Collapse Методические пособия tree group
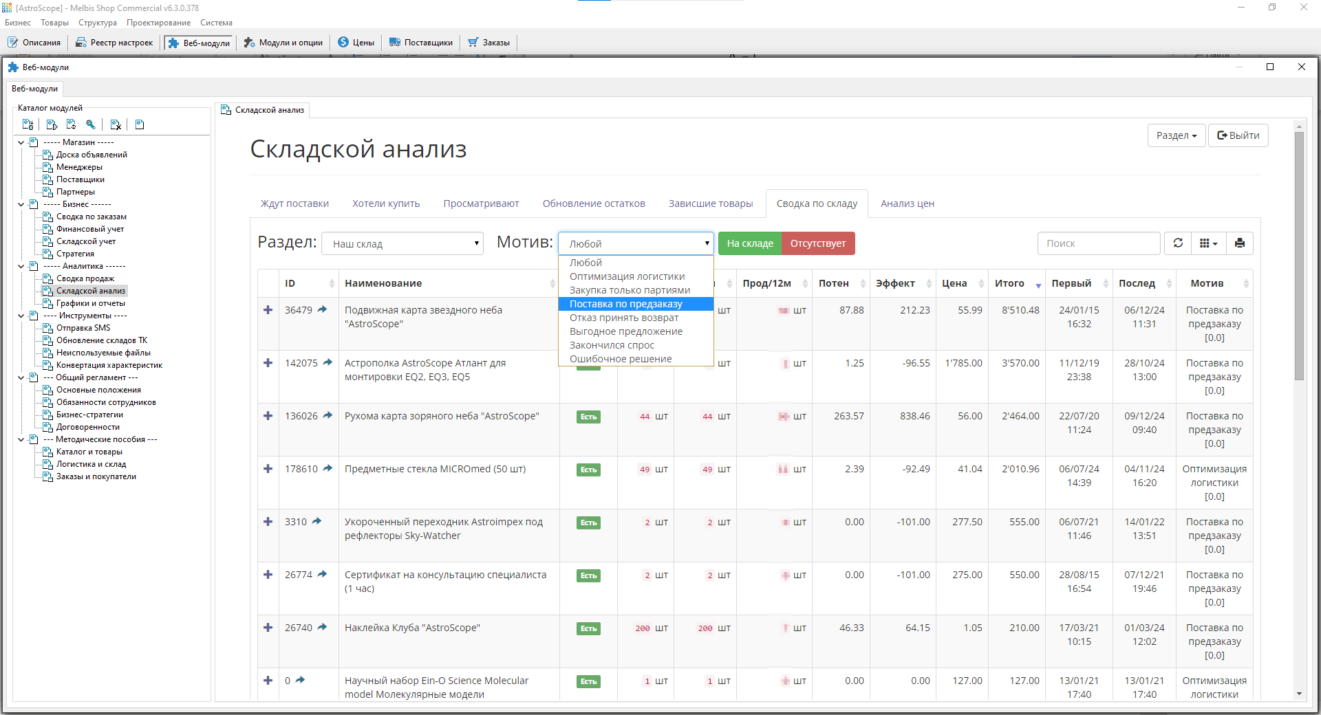Image resolution: width=1321 pixels, height=715 pixels. [x=21, y=439]
